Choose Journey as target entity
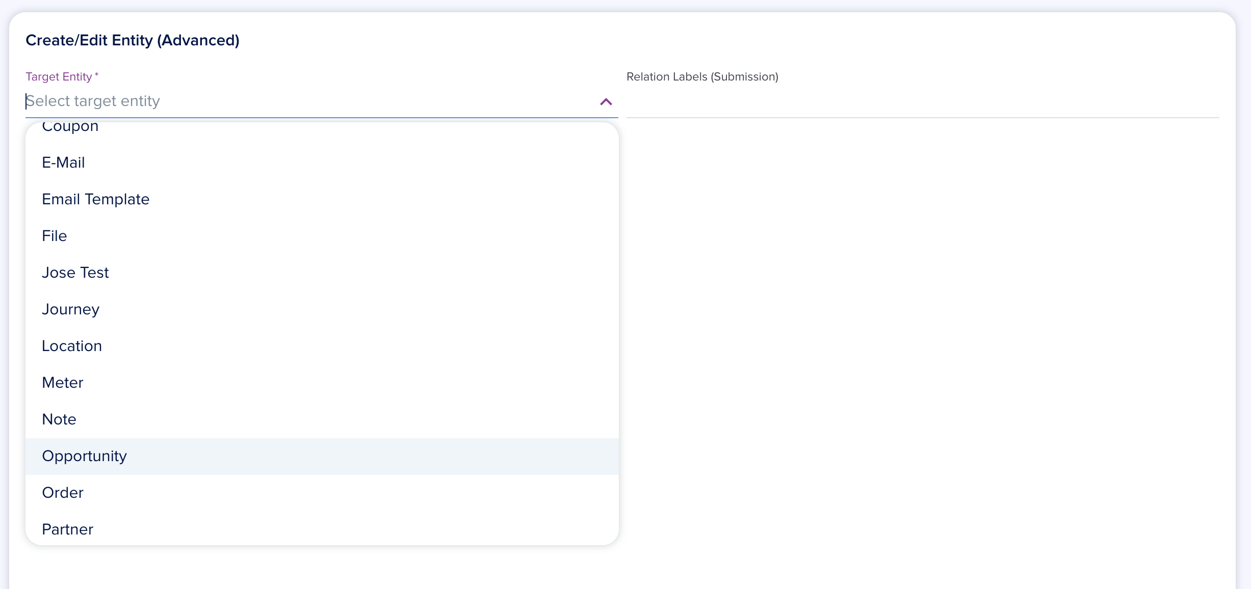This screenshot has height=589, width=1251. pyautogui.click(x=71, y=309)
